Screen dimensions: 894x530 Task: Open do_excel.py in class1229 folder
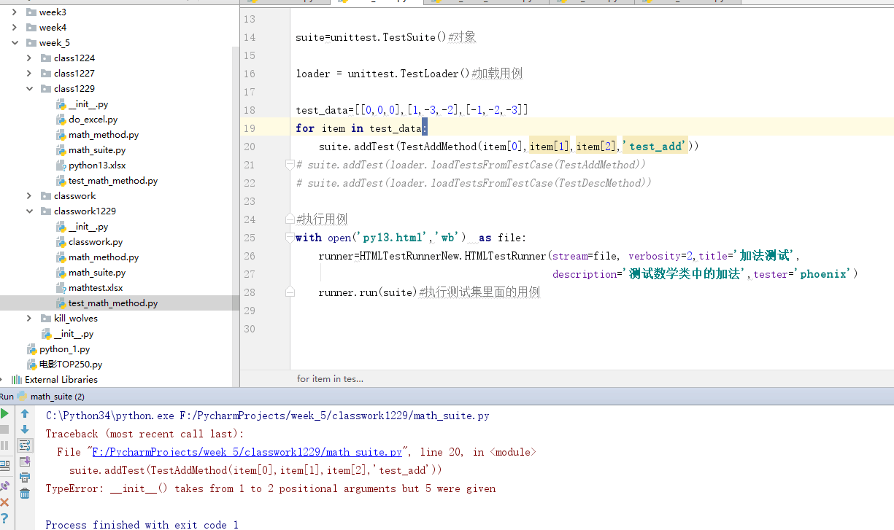[x=93, y=120]
